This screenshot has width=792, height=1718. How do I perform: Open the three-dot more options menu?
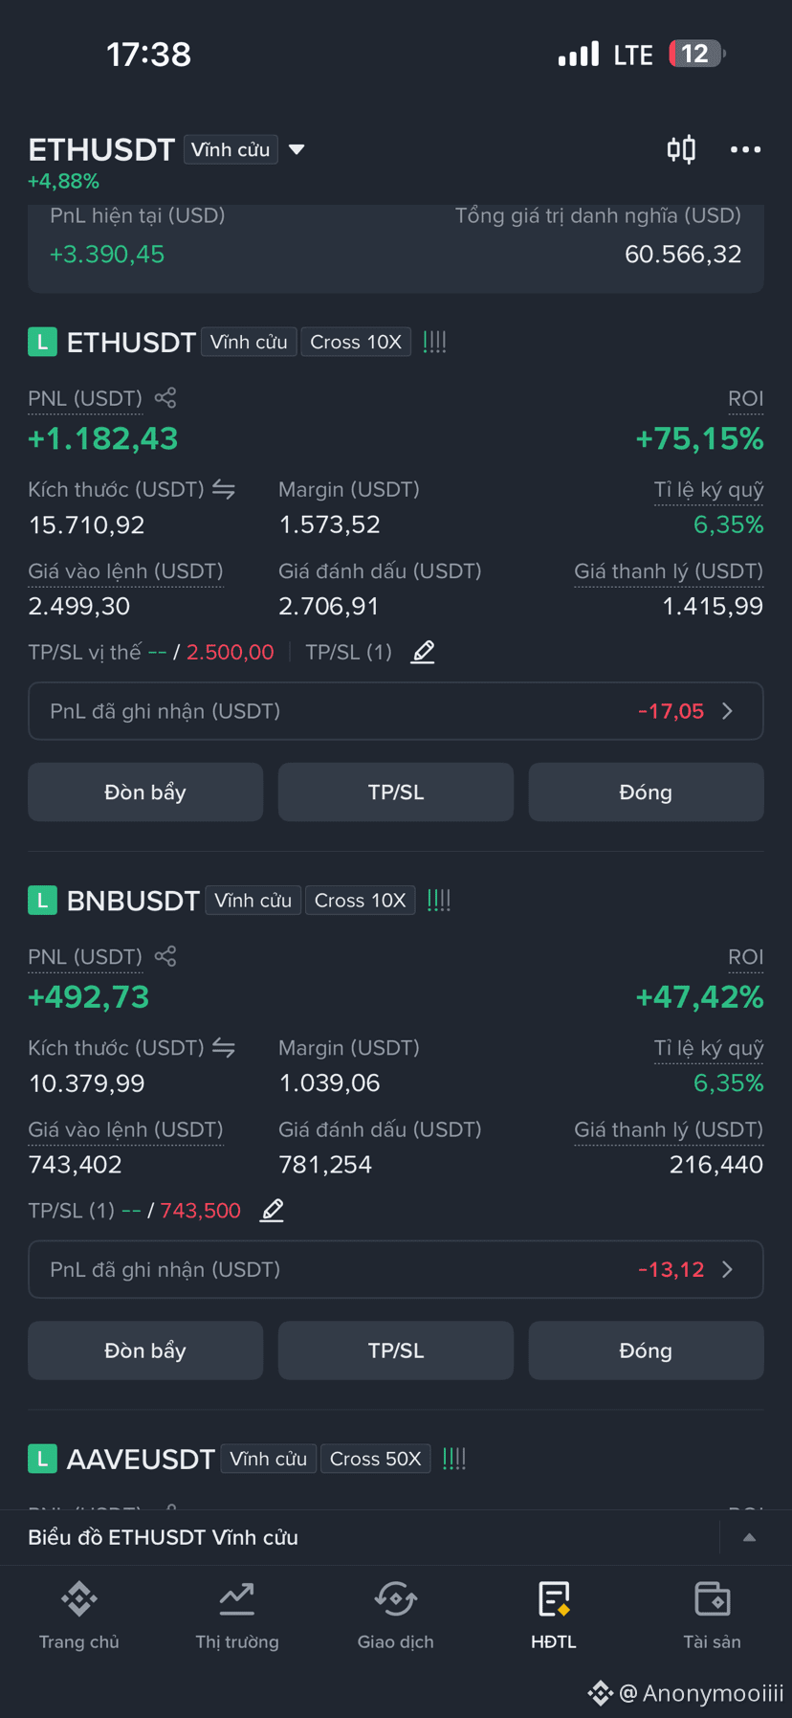(x=745, y=149)
